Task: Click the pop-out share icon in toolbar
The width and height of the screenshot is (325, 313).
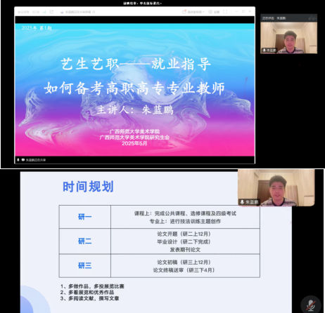Action: [51, 12]
